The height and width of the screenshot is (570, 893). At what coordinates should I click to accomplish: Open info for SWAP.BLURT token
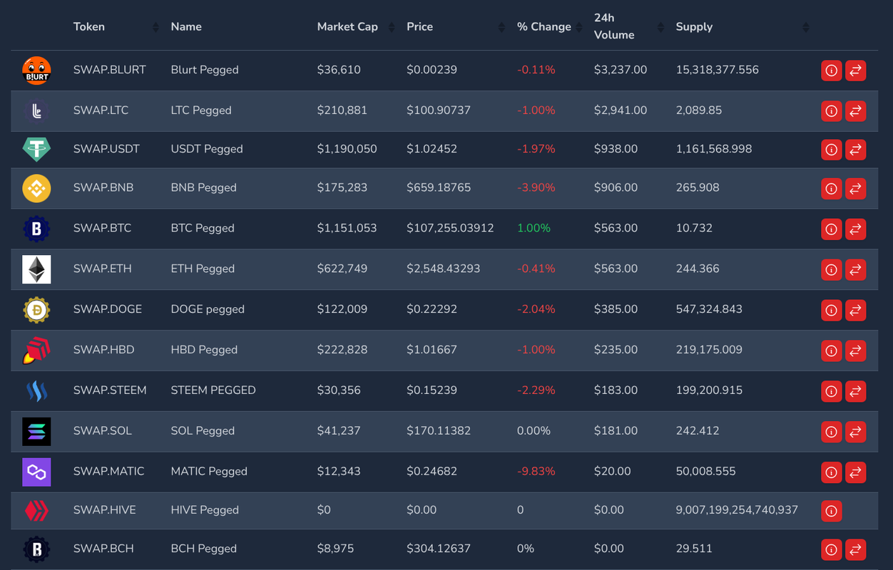point(831,71)
